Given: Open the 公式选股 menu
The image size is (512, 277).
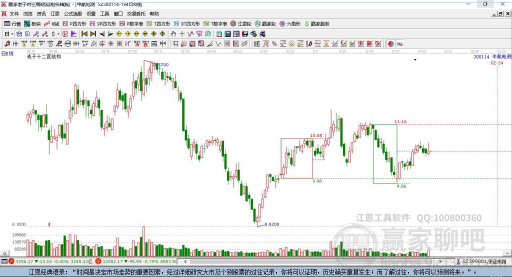Looking at the screenshot, I should [73, 13].
